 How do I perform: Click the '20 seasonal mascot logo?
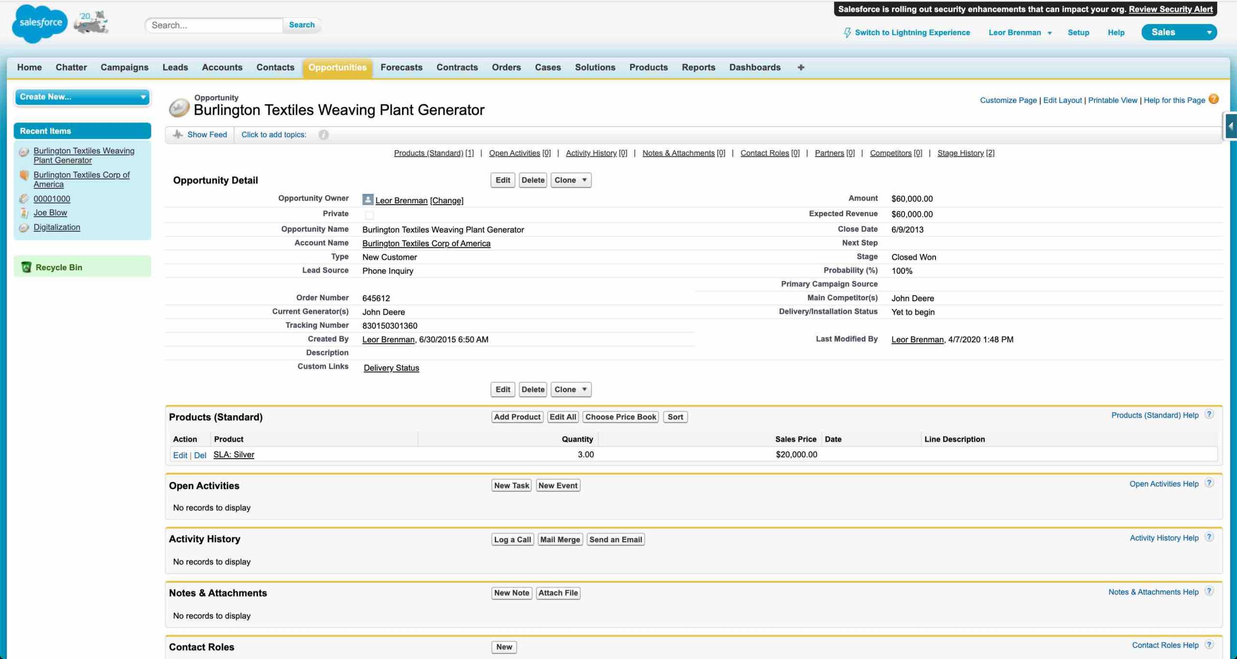click(x=92, y=23)
